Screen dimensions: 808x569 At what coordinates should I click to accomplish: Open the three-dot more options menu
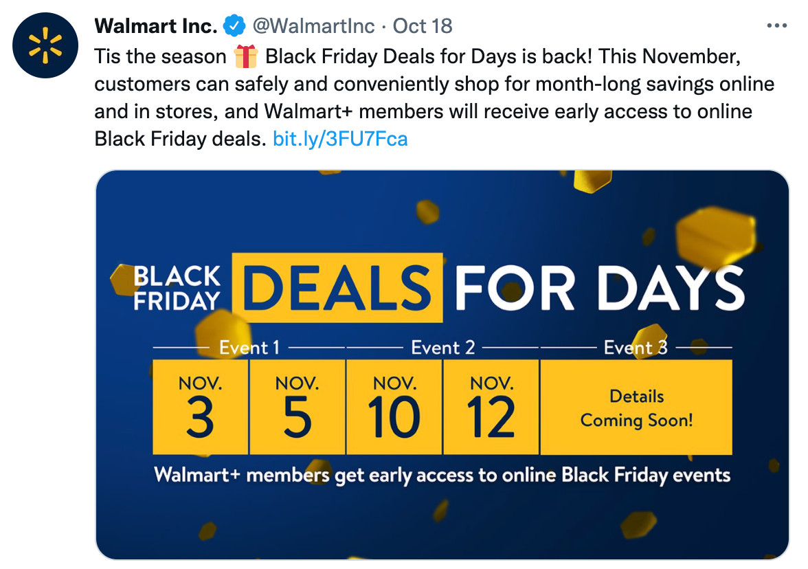776,25
